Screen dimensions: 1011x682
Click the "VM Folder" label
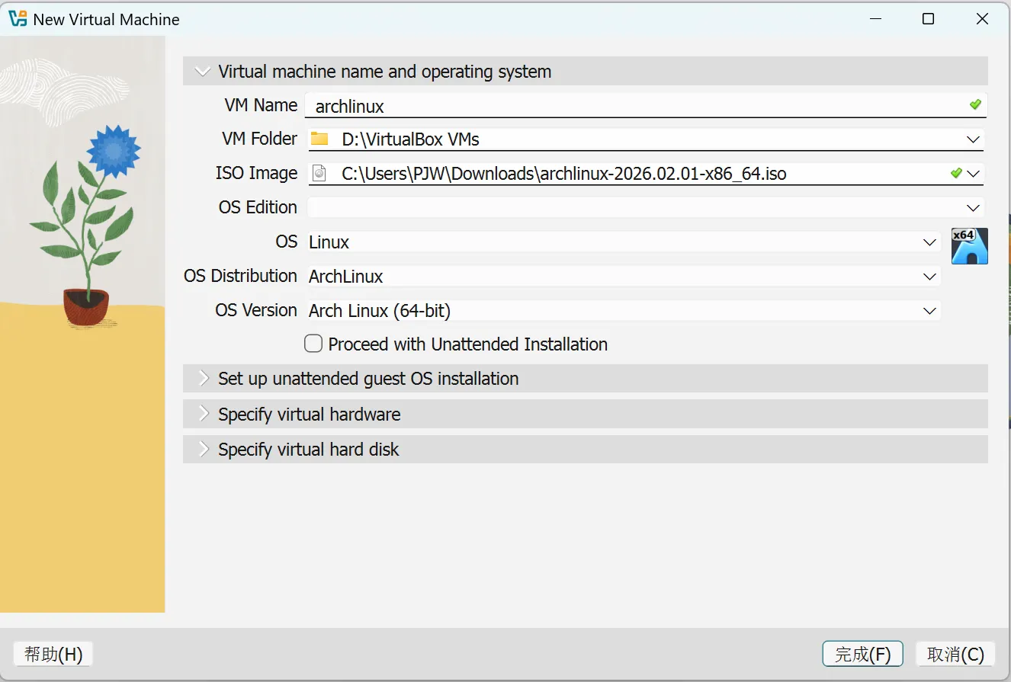click(259, 139)
